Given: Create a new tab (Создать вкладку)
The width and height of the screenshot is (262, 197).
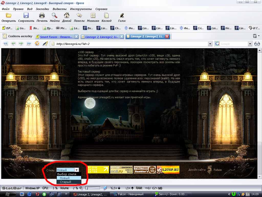Looking at the screenshot, I should [17, 36].
